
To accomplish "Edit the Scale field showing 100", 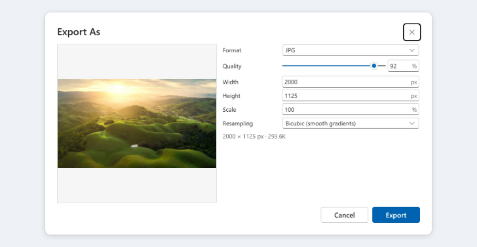I will (351, 110).
